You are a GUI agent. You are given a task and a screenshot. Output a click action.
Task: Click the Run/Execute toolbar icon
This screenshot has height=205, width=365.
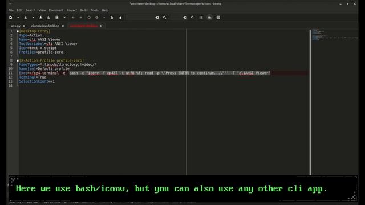tap(112, 18)
